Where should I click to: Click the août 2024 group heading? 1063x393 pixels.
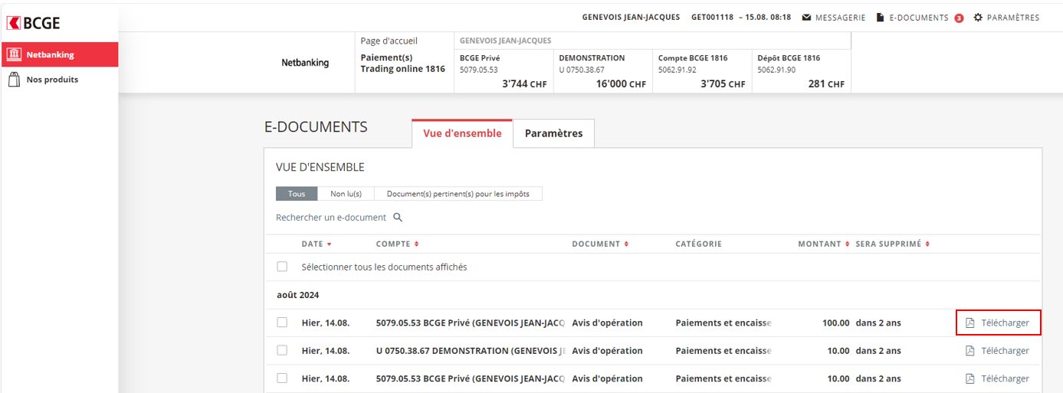click(x=297, y=295)
